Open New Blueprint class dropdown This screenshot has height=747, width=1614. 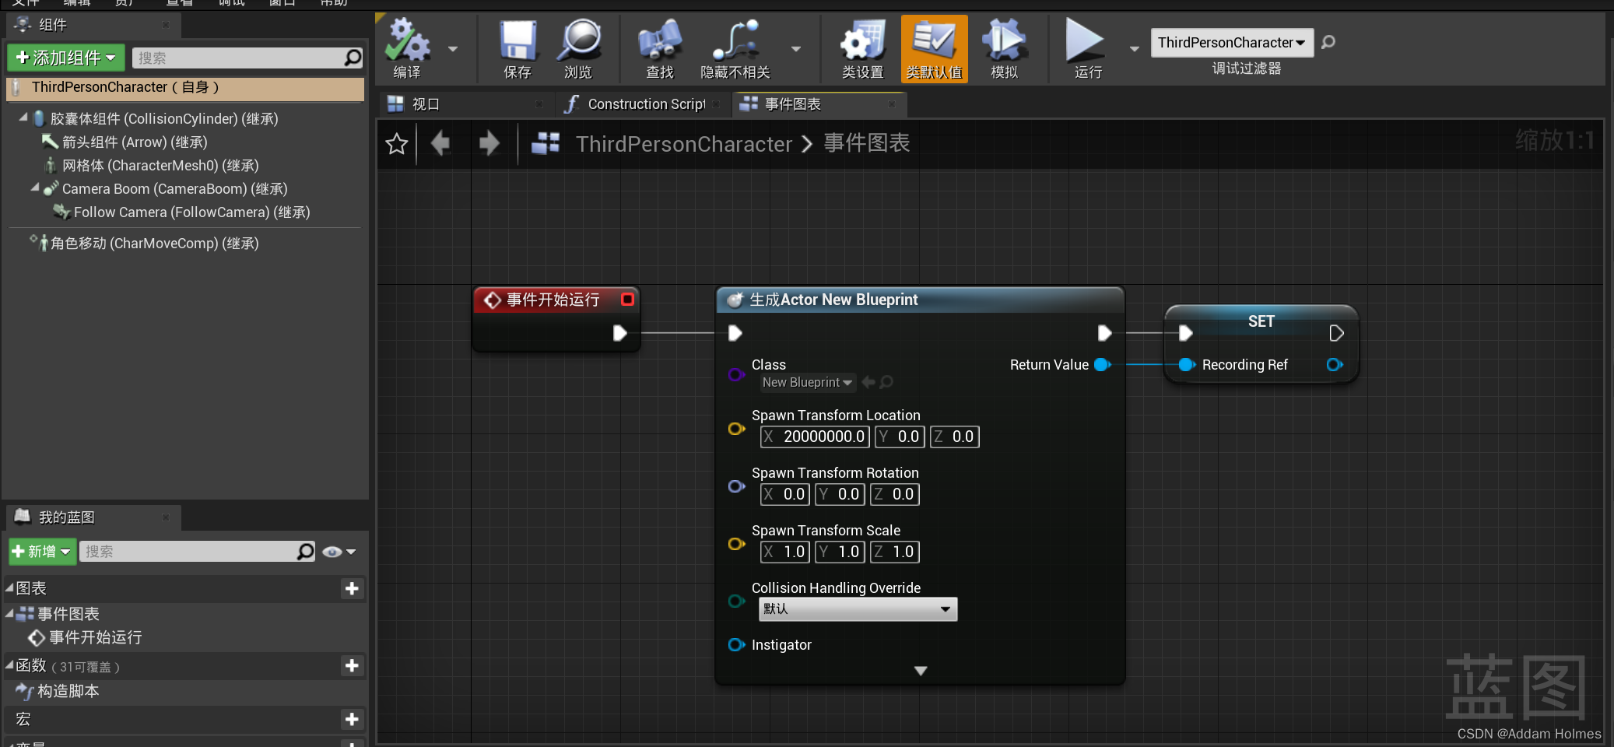[x=807, y=382]
